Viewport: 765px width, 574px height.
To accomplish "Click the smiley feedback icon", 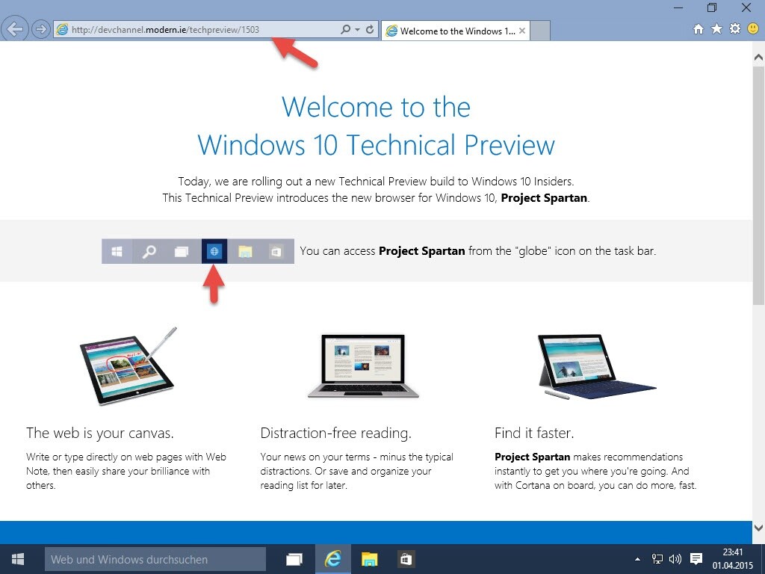I will (752, 29).
